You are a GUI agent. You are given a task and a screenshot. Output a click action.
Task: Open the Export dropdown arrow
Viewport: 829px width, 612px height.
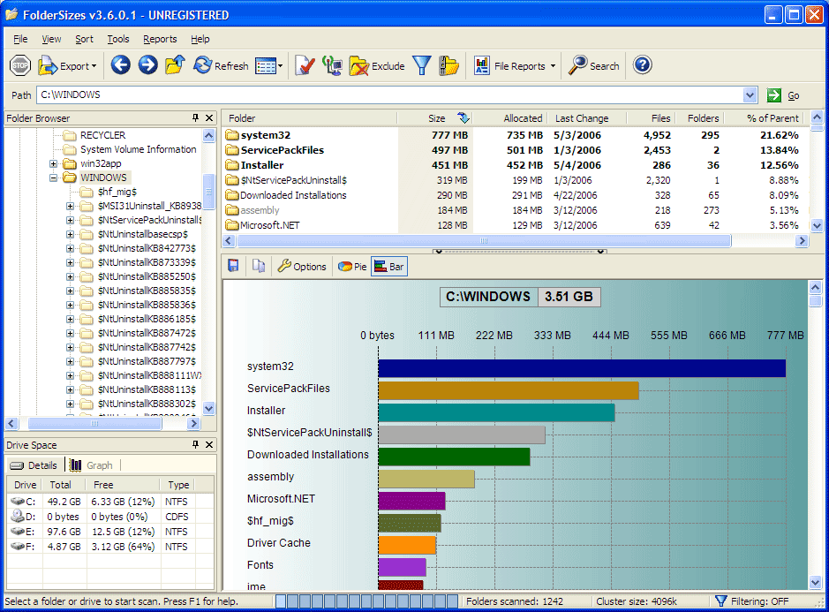(x=94, y=66)
